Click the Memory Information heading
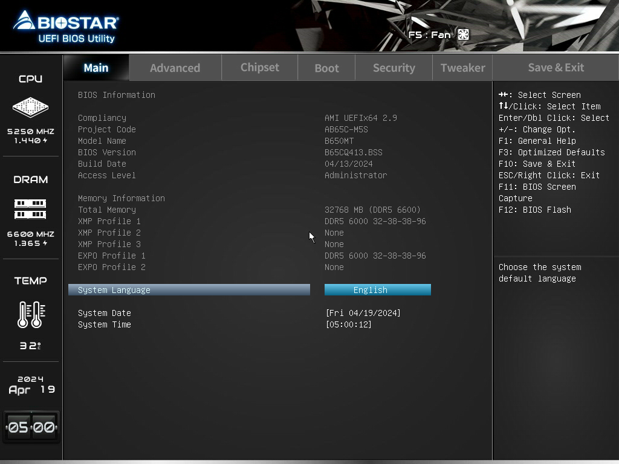The width and height of the screenshot is (619, 464). 121,198
